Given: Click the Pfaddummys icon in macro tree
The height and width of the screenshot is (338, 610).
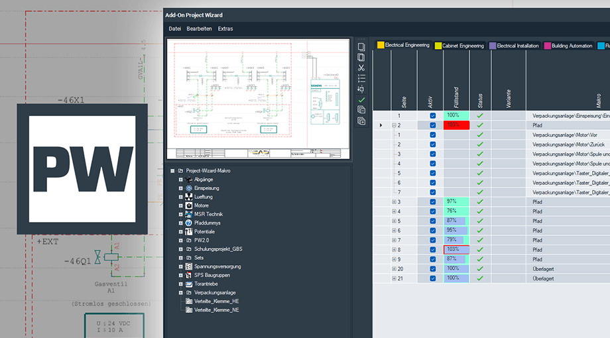Looking at the screenshot, I should coord(189,223).
